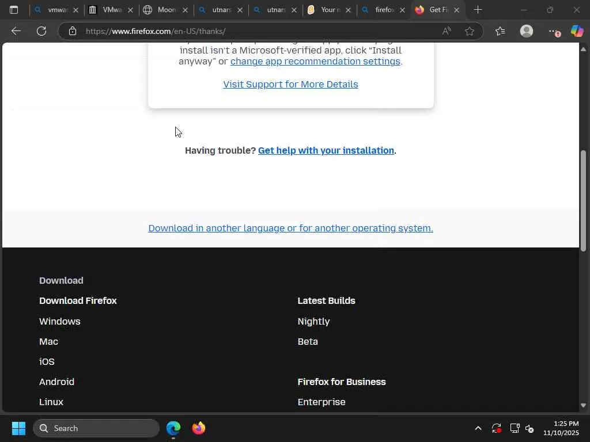Add this page to favorites star icon
The width and height of the screenshot is (590, 442).
pyautogui.click(x=469, y=31)
